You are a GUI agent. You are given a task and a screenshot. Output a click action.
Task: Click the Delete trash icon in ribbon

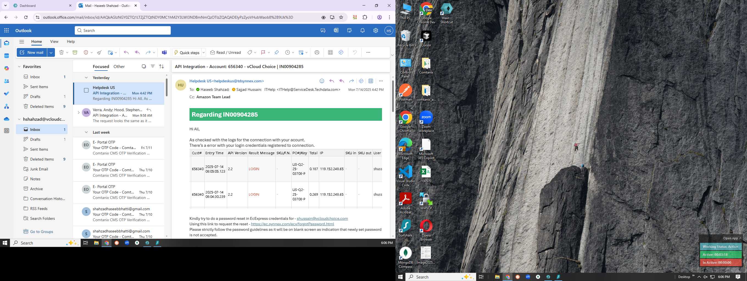pyautogui.click(x=62, y=52)
